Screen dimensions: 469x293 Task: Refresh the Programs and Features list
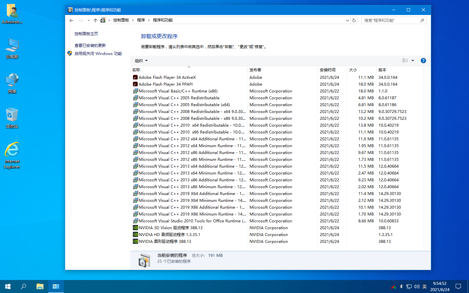[x=354, y=20]
